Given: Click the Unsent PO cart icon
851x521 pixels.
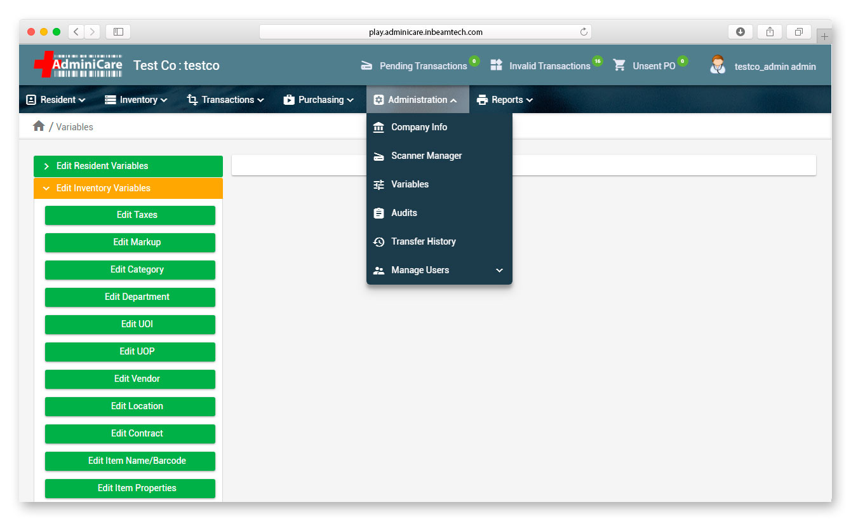Looking at the screenshot, I should (x=619, y=65).
